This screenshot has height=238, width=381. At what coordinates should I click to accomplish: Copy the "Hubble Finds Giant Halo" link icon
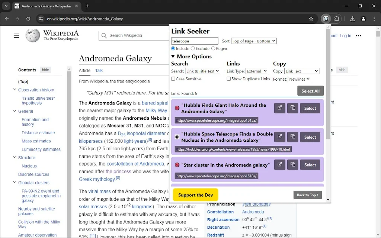pos(292,108)
